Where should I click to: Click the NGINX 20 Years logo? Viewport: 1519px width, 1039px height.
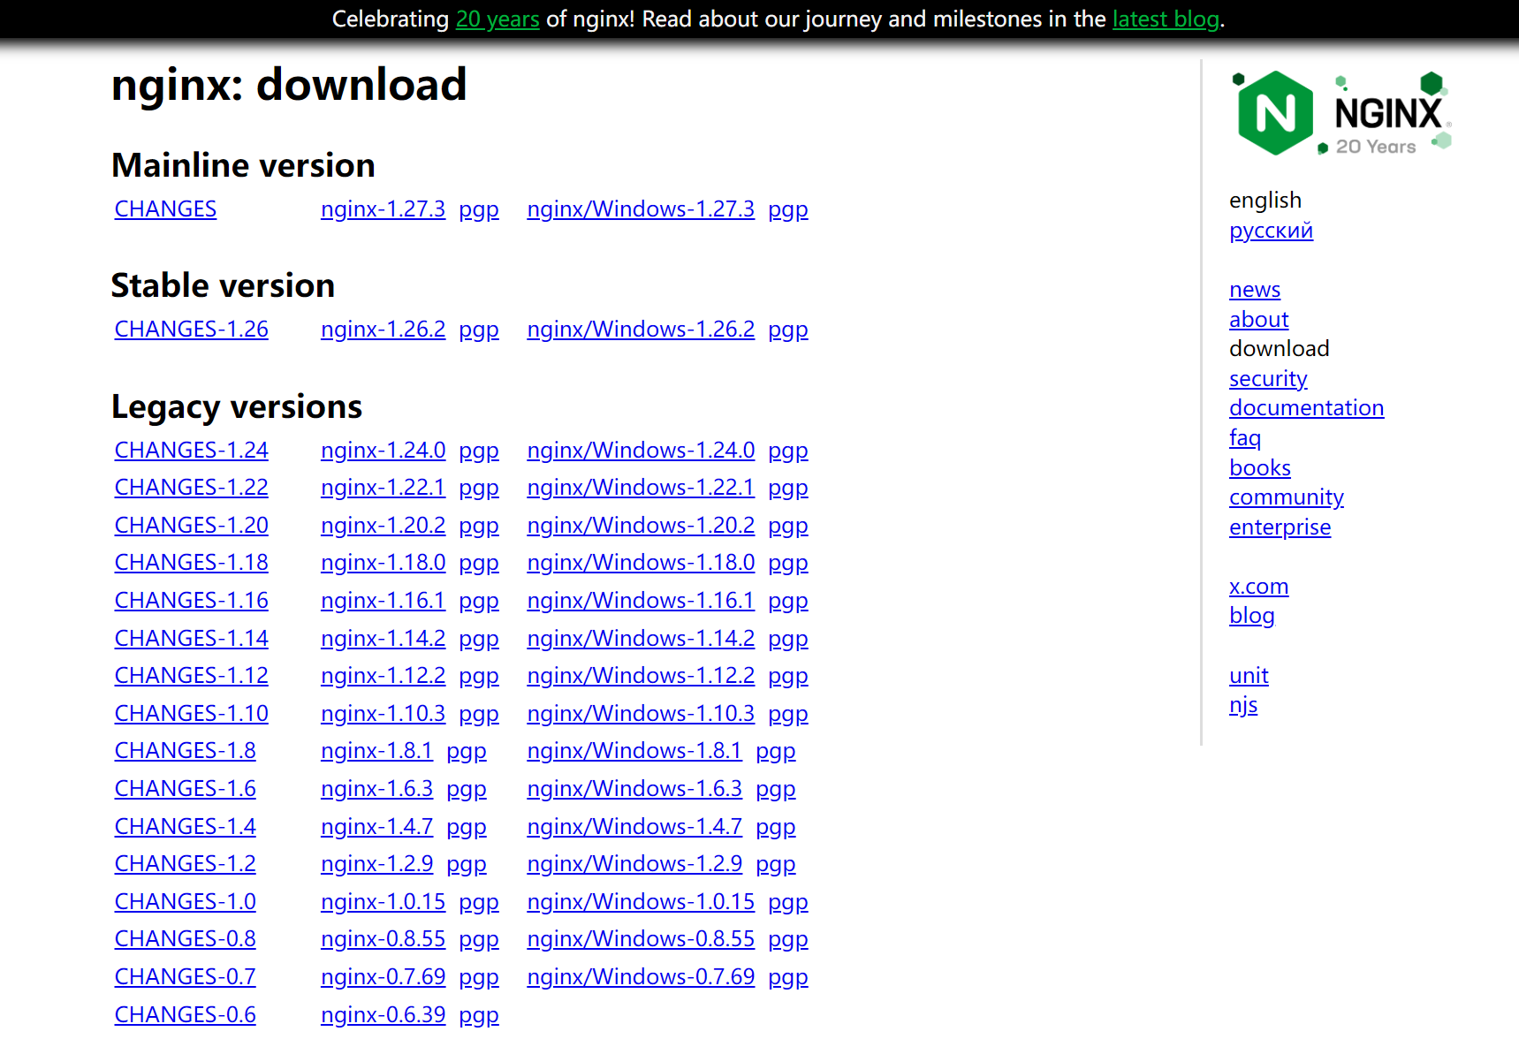point(1340,110)
